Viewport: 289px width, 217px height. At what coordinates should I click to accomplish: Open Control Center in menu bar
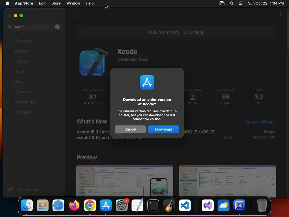pyautogui.click(x=241, y=3)
